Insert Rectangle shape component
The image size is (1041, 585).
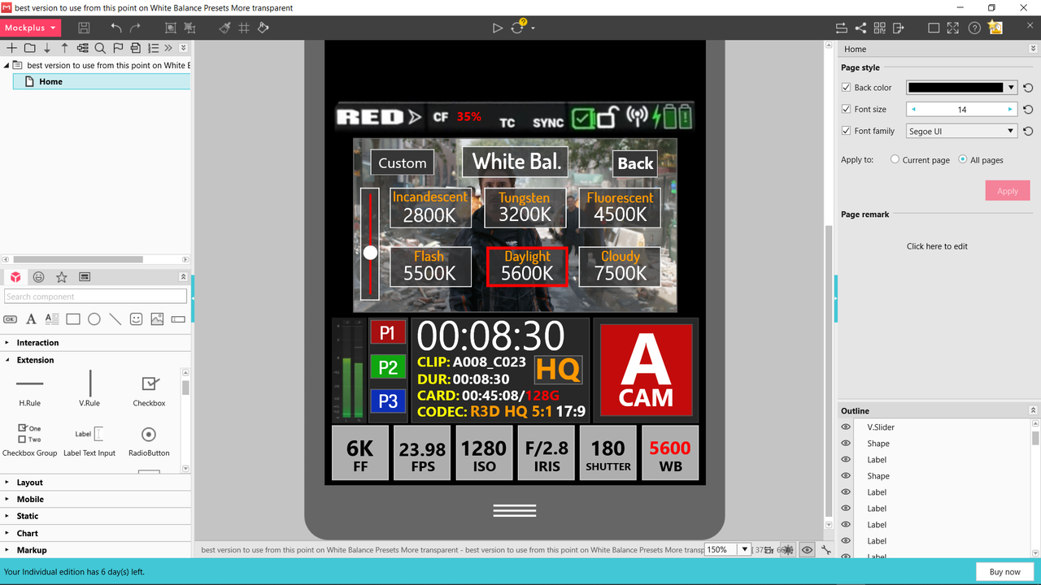point(73,319)
